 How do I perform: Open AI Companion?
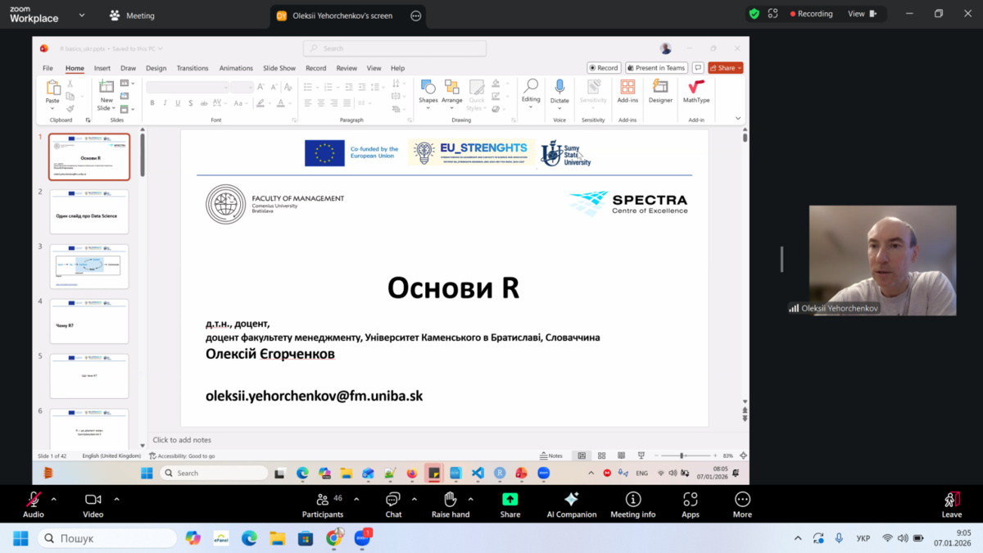click(x=571, y=504)
